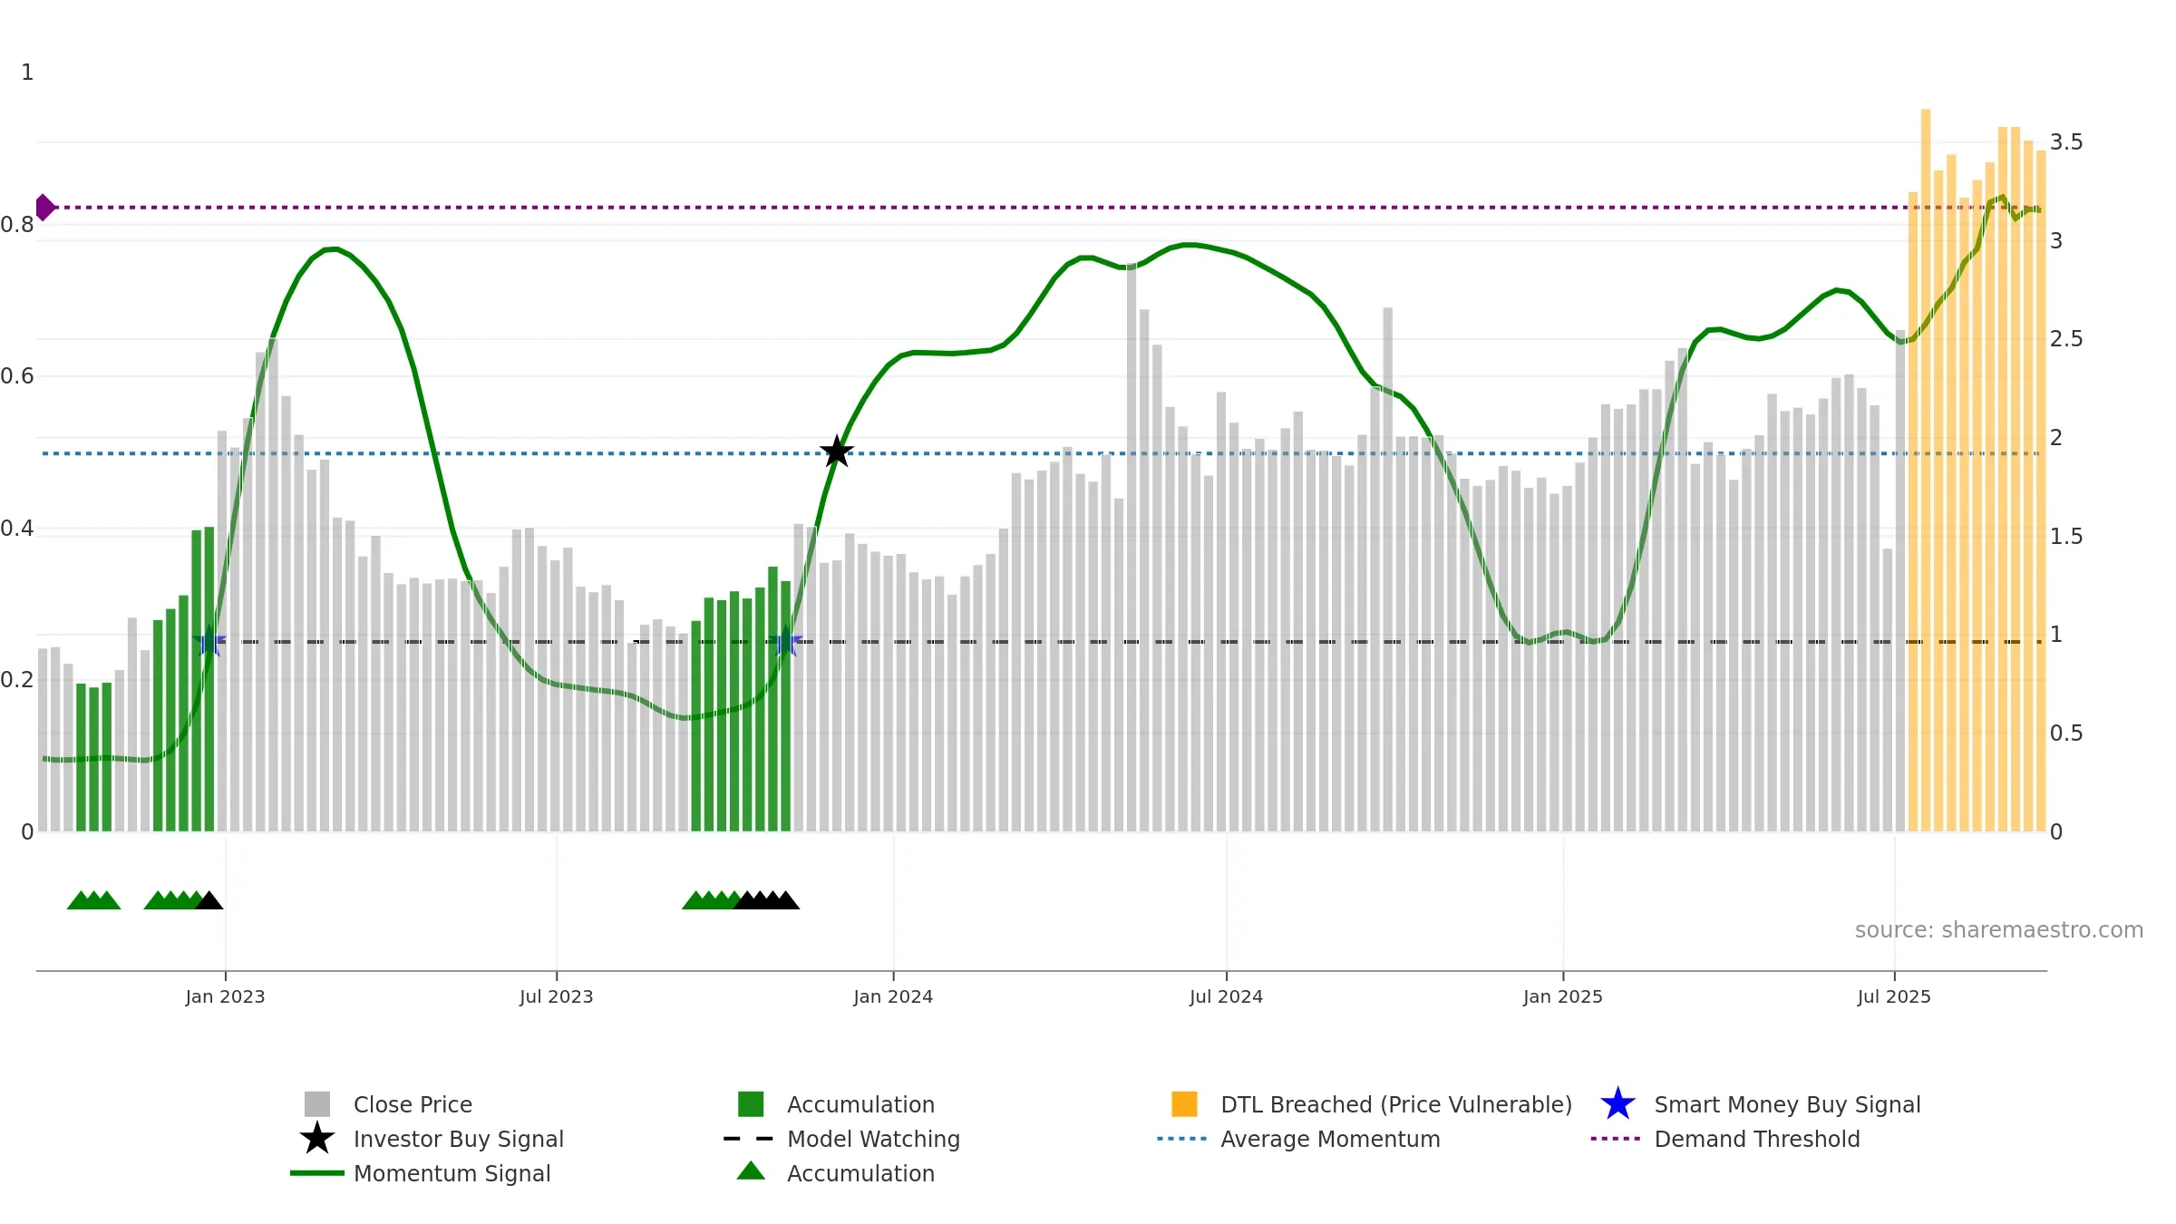
Task: Toggle the Demand Threshold legend label
Action: (1757, 1139)
